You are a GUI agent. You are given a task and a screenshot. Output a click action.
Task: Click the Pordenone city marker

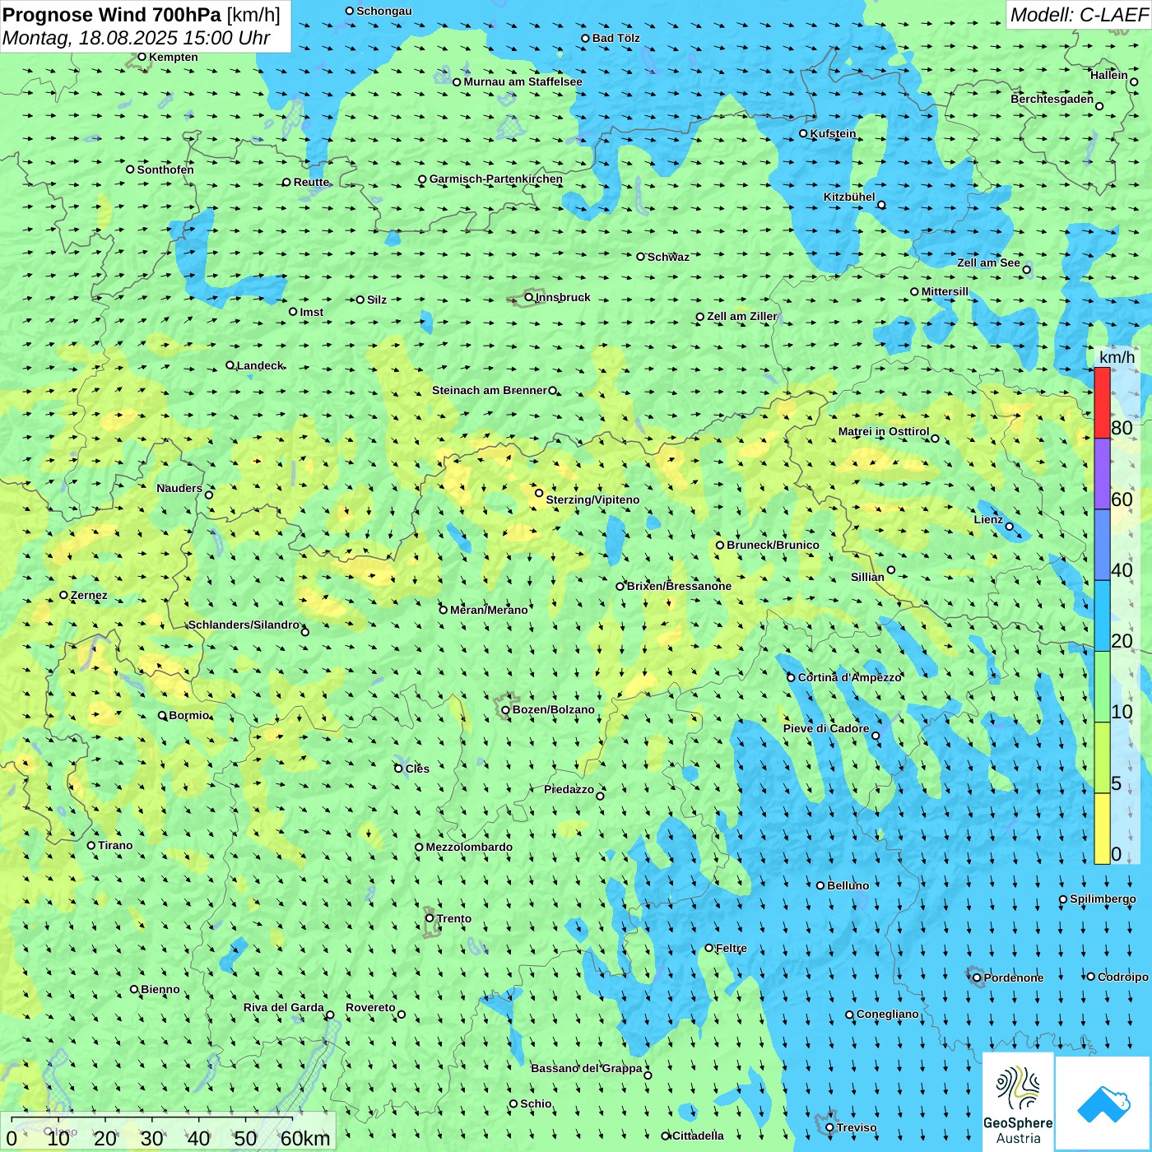point(977,978)
